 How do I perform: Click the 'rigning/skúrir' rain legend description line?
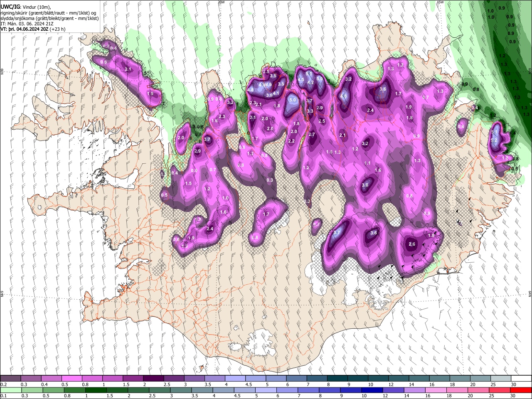coord(48,13)
